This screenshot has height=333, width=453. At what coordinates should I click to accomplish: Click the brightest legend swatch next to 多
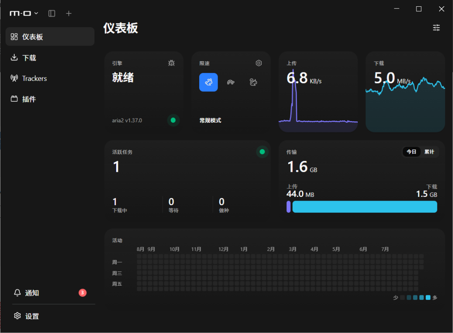(x=428, y=297)
